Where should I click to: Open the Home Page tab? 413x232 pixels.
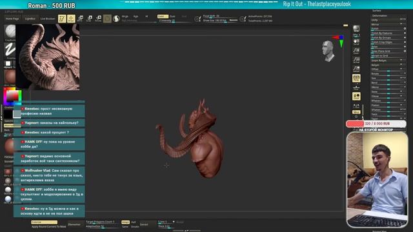12,19
